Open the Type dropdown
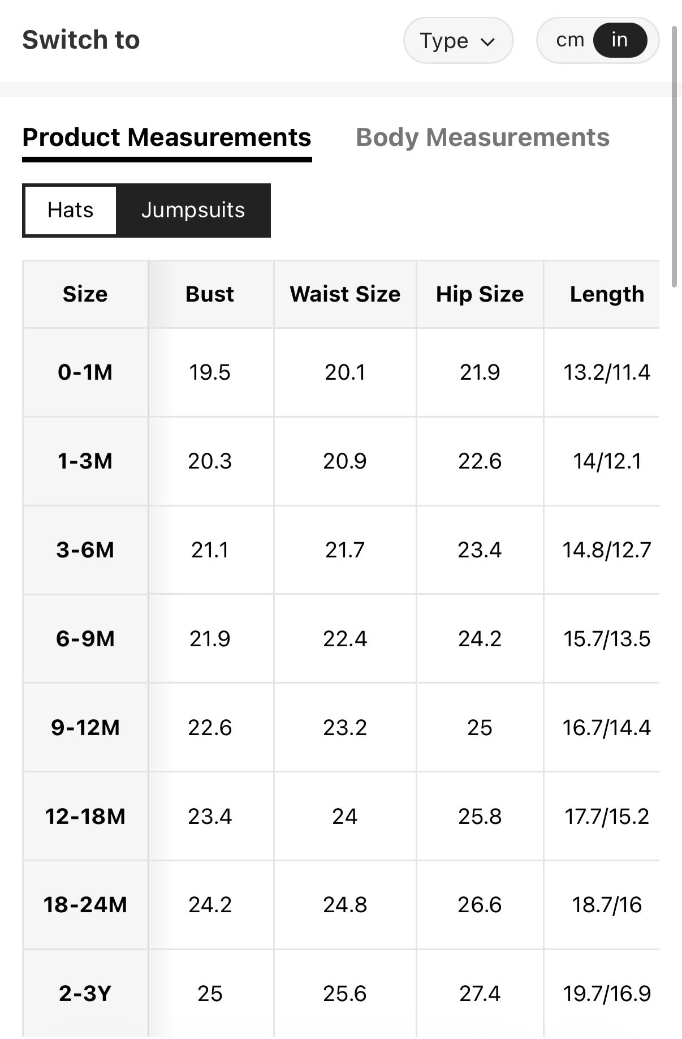The width and height of the screenshot is (682, 1039). click(x=457, y=41)
